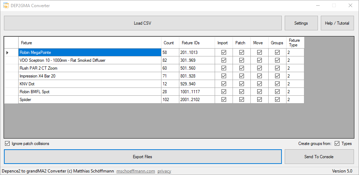This screenshot has height=175, width=359.
Task: Open Help / Tutorial
Action: tap(337, 23)
